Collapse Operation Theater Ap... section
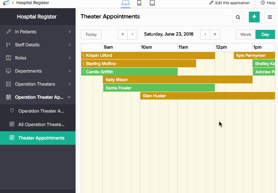The height and width of the screenshot is (193, 278). [x=38, y=97]
